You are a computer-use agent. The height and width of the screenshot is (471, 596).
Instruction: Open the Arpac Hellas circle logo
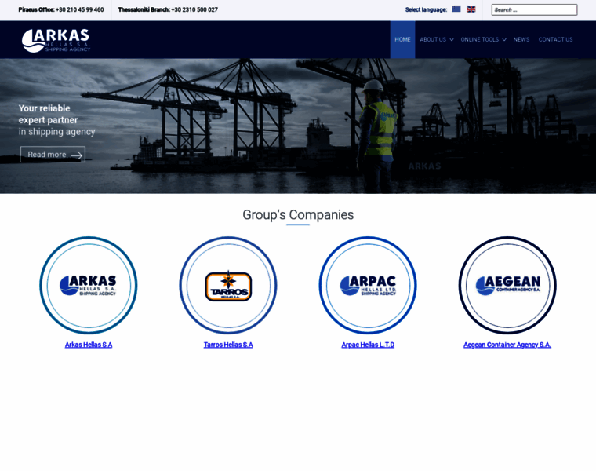point(368,285)
